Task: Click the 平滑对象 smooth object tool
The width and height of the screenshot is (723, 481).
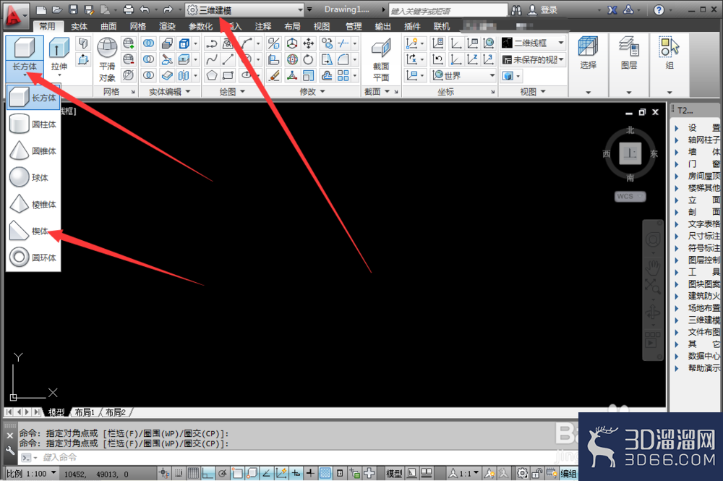Action: [x=107, y=60]
